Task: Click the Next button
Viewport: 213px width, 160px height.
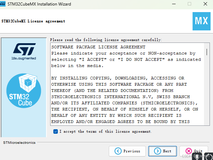Action: click(162, 151)
